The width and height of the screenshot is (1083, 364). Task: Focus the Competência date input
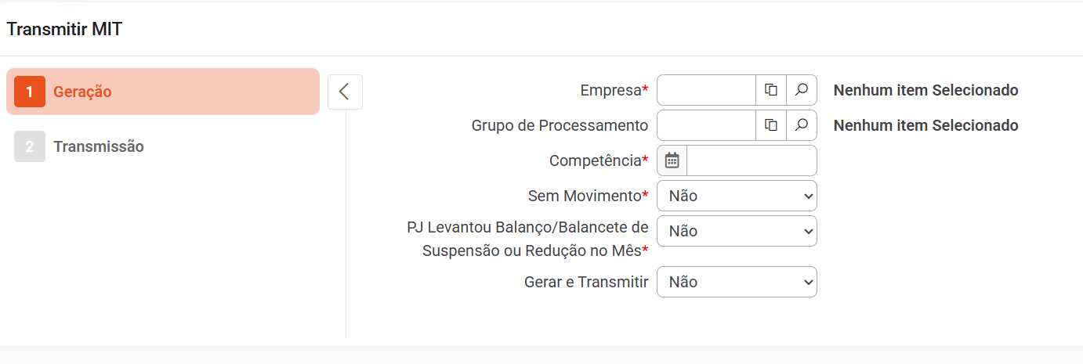click(x=751, y=160)
